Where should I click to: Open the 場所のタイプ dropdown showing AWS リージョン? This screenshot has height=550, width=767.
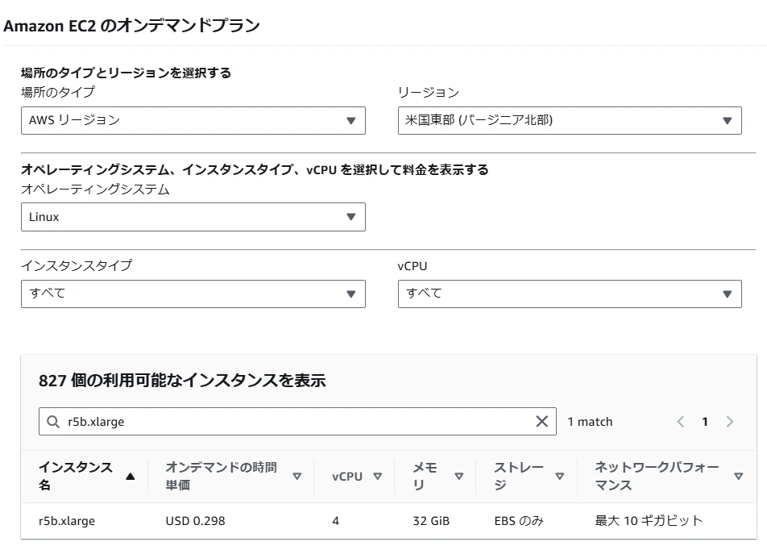pyautogui.click(x=193, y=120)
